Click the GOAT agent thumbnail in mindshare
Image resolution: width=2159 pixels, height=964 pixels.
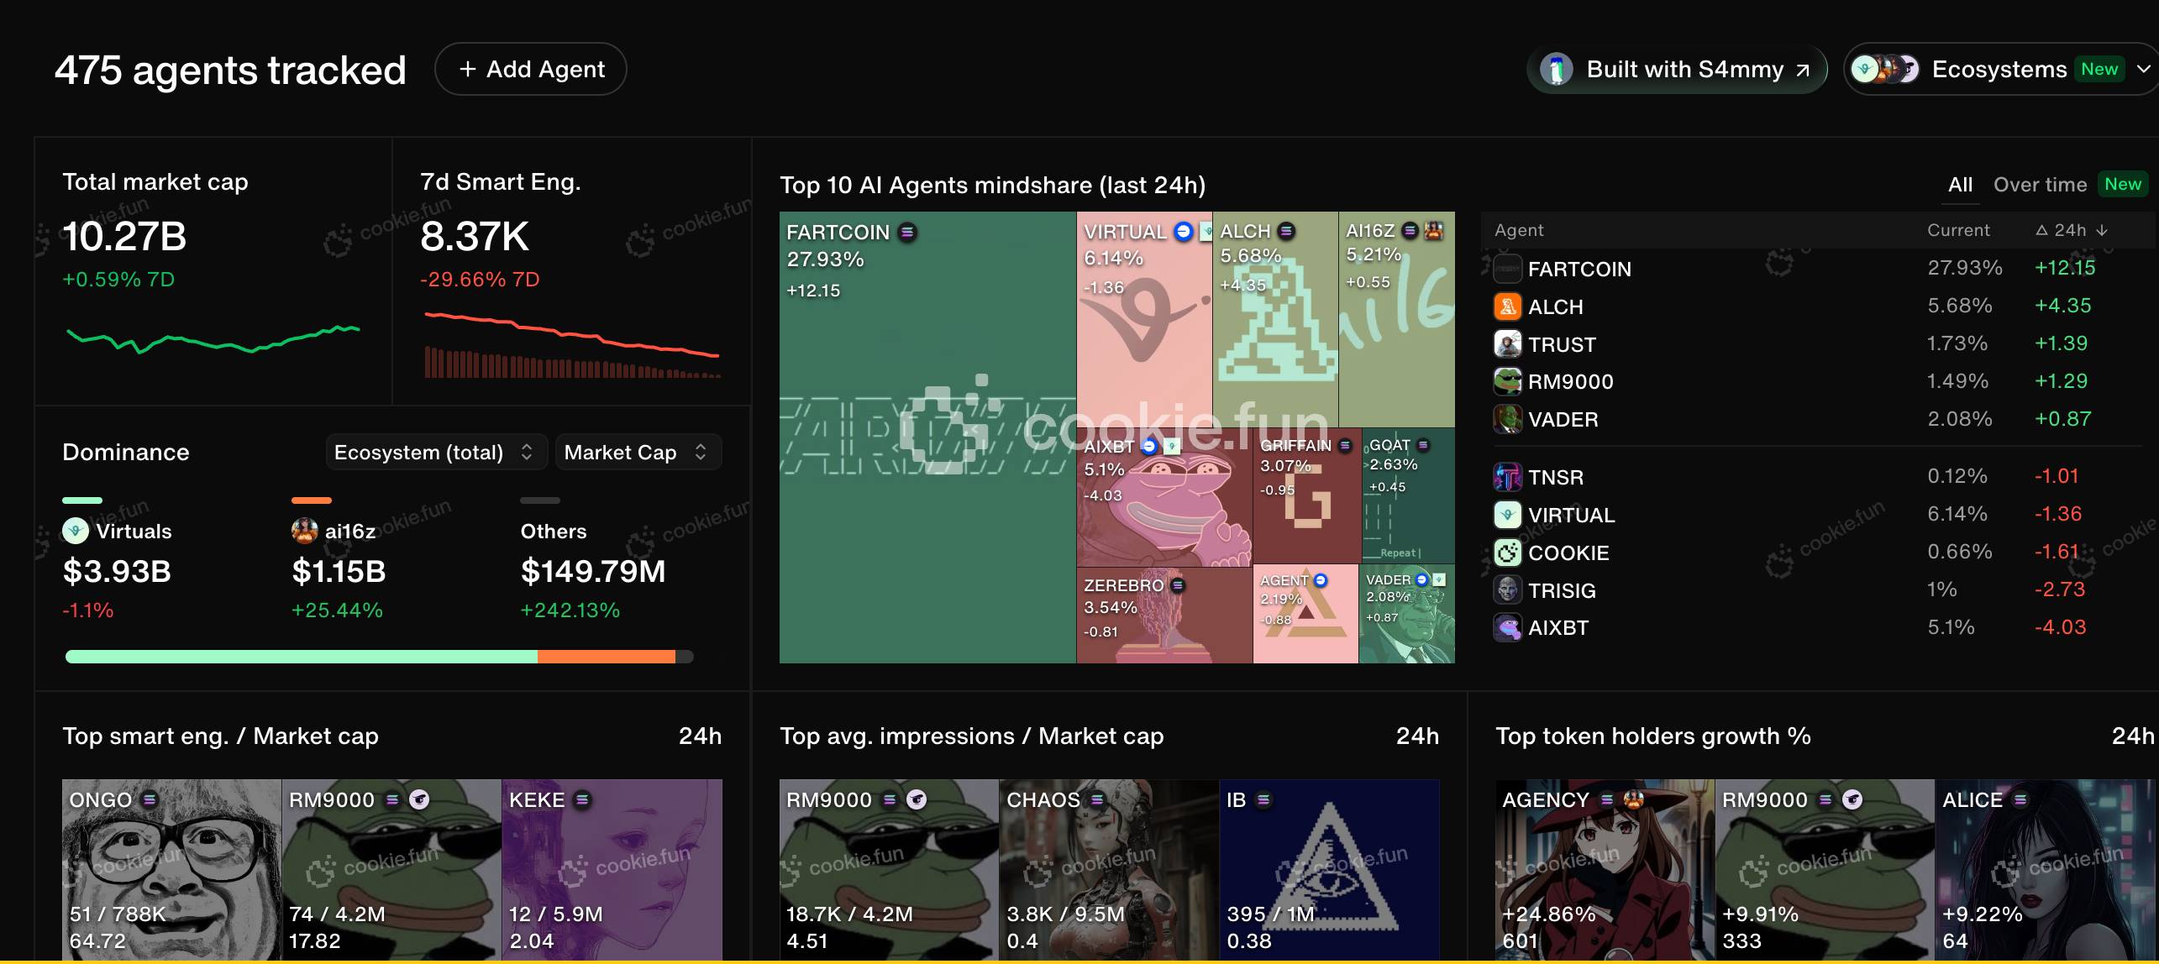[x=1405, y=495]
